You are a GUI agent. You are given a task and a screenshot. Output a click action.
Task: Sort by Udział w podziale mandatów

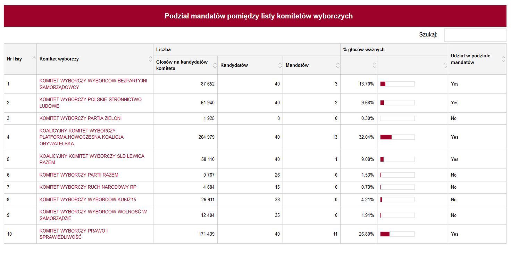(x=503, y=59)
